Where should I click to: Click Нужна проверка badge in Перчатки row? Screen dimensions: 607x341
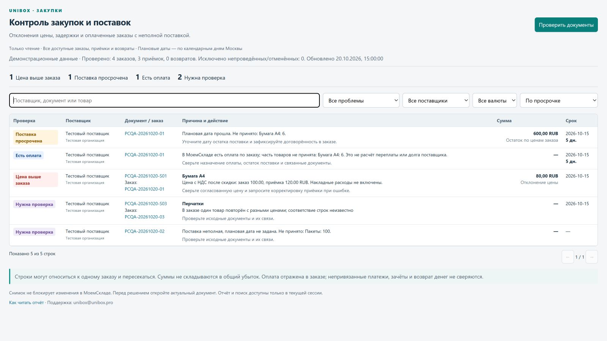click(34, 204)
